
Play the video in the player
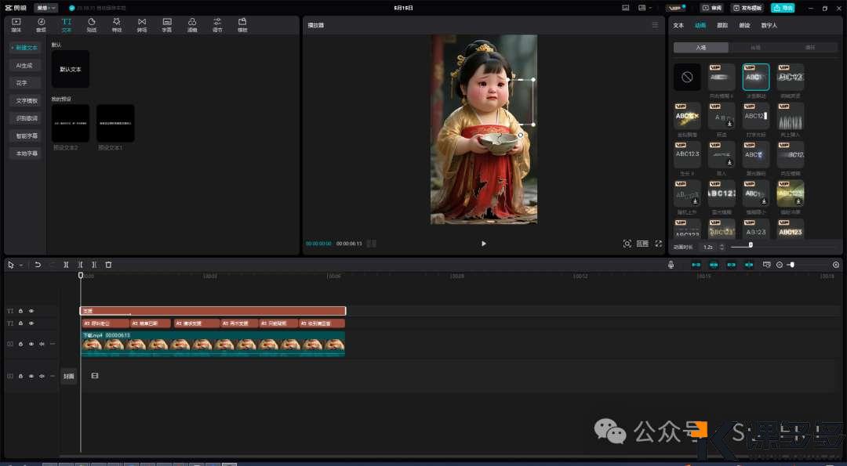(483, 244)
